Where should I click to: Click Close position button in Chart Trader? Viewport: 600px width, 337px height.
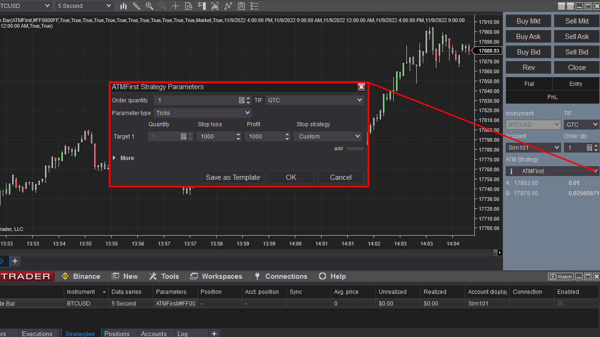[577, 68]
